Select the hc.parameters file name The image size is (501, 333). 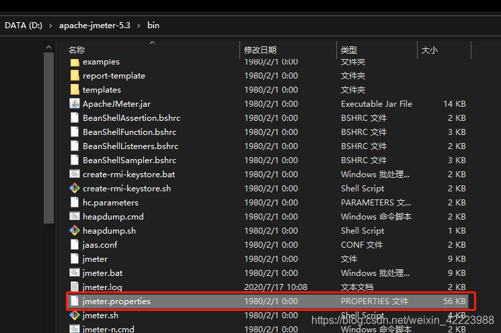click(110, 203)
